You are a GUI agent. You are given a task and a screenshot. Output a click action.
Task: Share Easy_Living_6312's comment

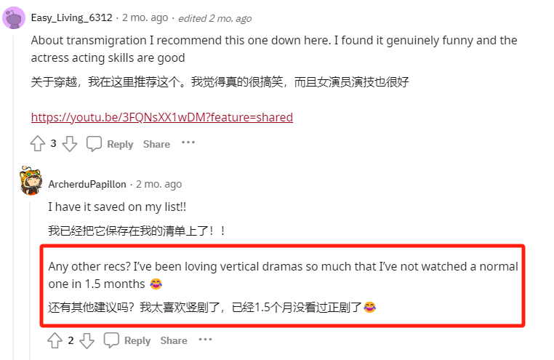click(x=156, y=144)
